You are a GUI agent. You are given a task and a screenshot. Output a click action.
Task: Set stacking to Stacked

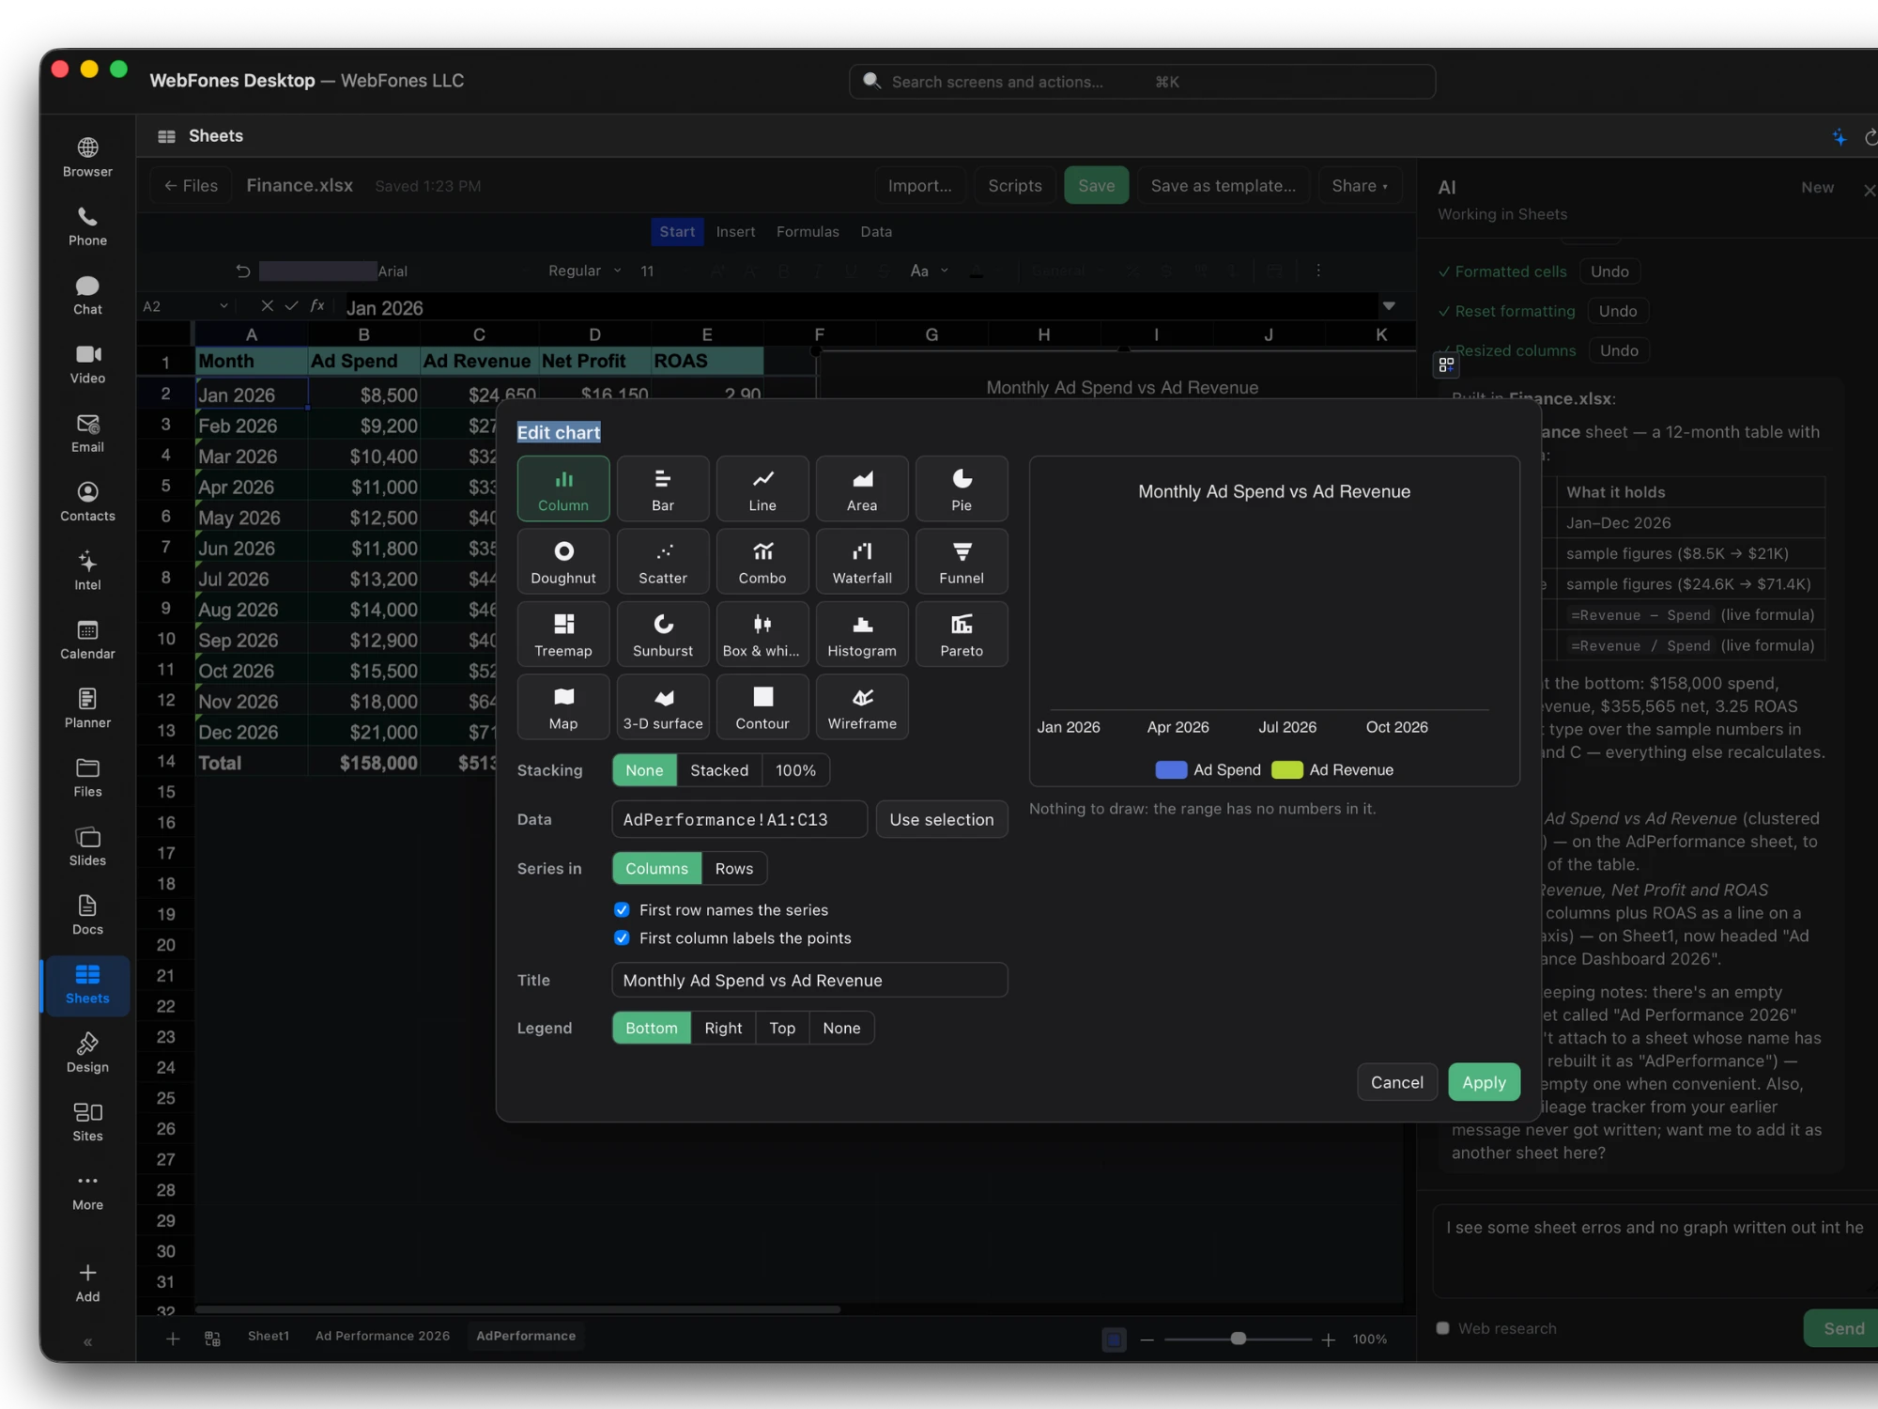(718, 770)
